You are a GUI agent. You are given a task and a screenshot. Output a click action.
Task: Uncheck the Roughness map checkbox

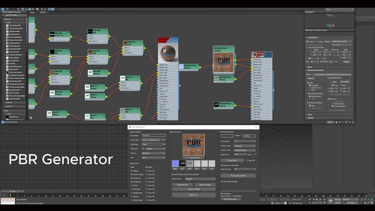click(132, 182)
